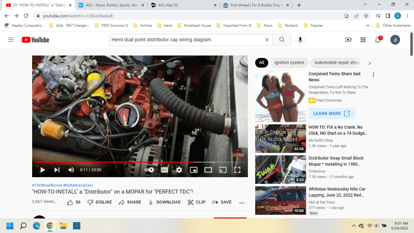Toggle the browser side panel

point(388,16)
